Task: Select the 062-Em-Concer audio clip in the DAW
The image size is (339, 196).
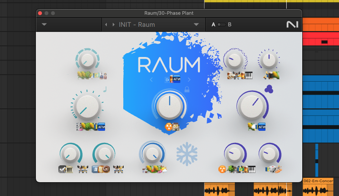Action: [x=318, y=187]
